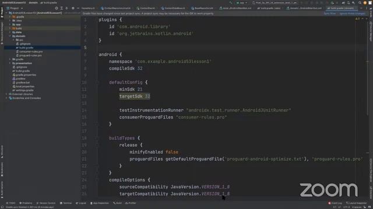Click Select Opened File target icon
This screenshot has height=209, width=373.
(x=57, y=8)
